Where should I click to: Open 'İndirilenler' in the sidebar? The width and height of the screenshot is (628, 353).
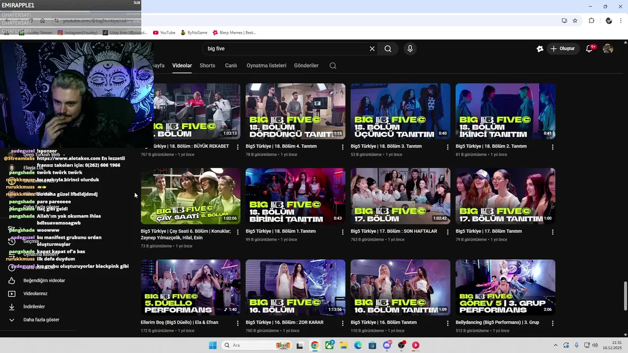34,306
